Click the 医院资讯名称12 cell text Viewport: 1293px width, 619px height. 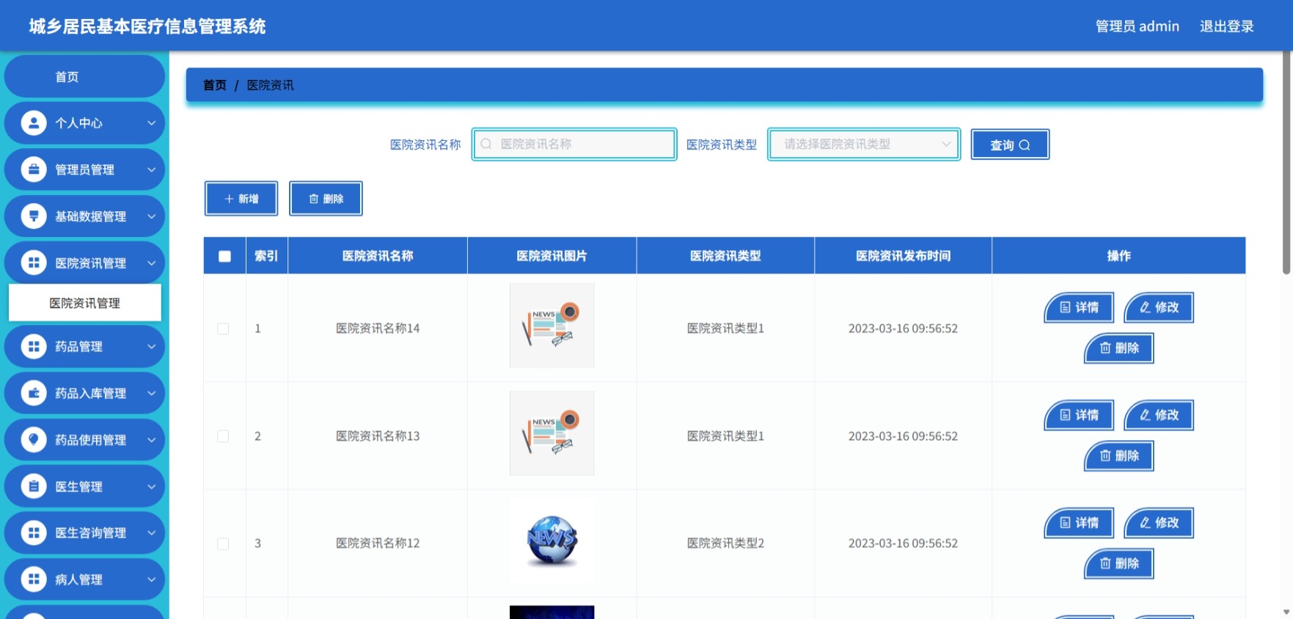[378, 543]
